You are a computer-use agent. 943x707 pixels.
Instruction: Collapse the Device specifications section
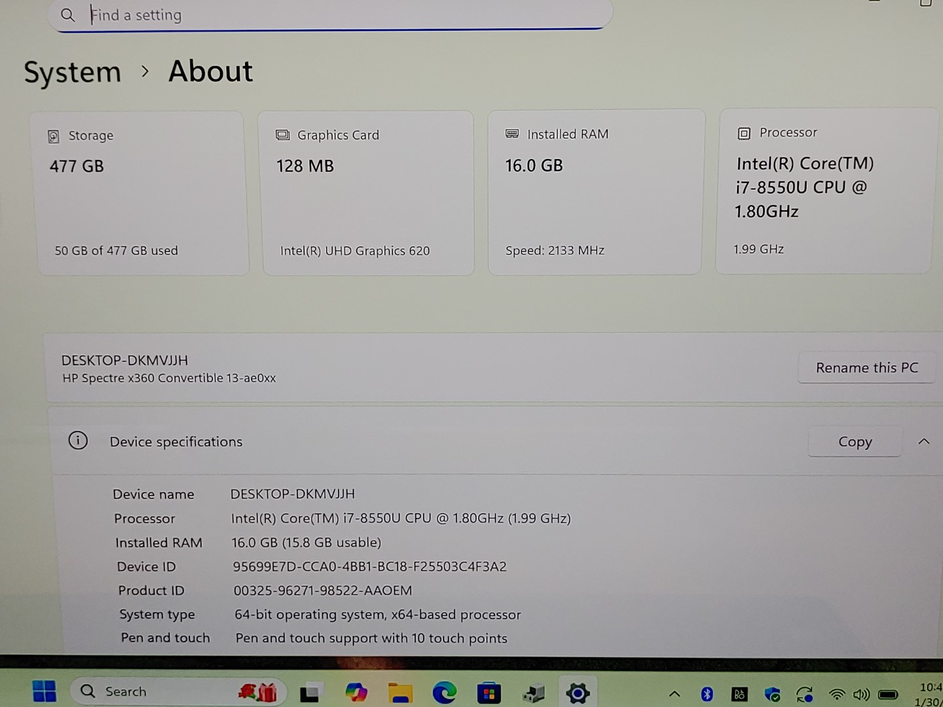tap(923, 442)
